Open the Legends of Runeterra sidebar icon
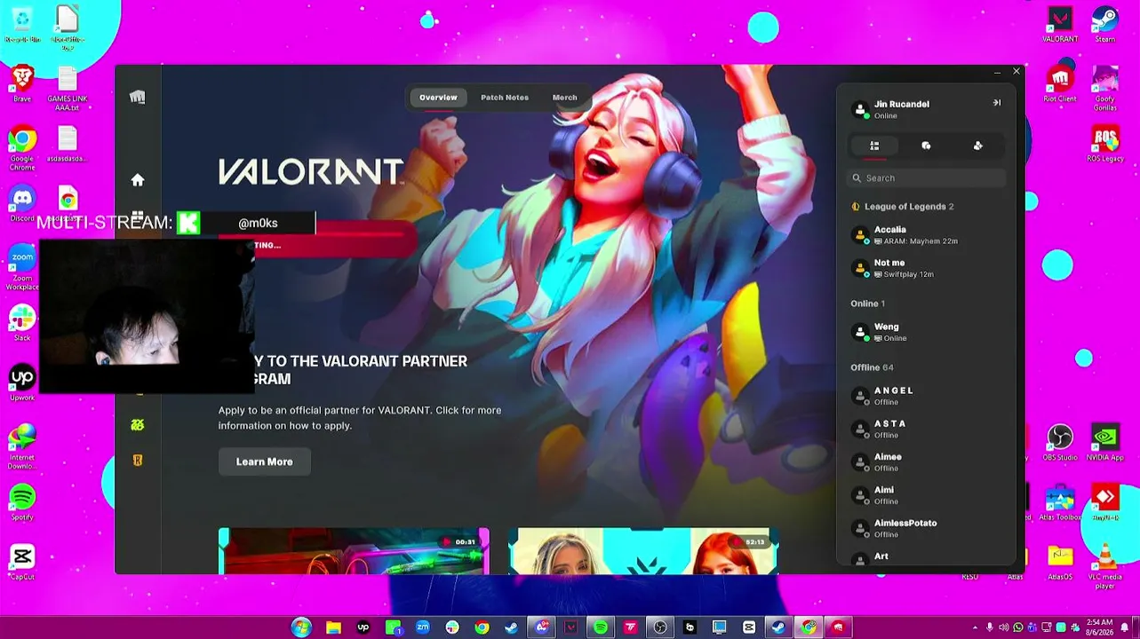 137,460
